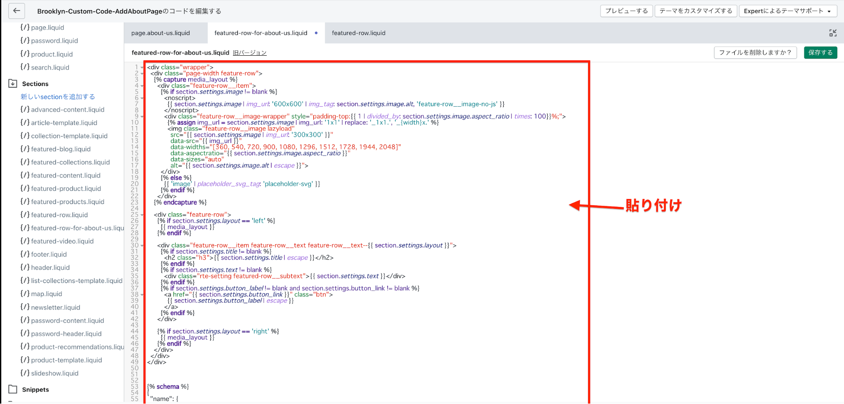Switch to page.about-us.liquid tab
844x404 pixels.
(x=160, y=33)
